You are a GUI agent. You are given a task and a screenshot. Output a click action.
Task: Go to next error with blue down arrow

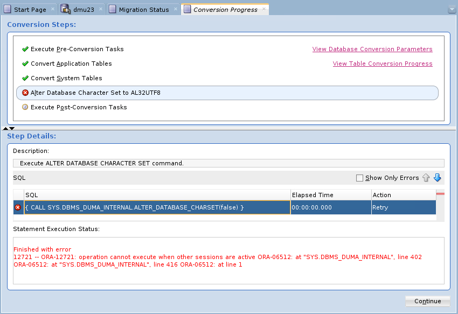click(438, 178)
